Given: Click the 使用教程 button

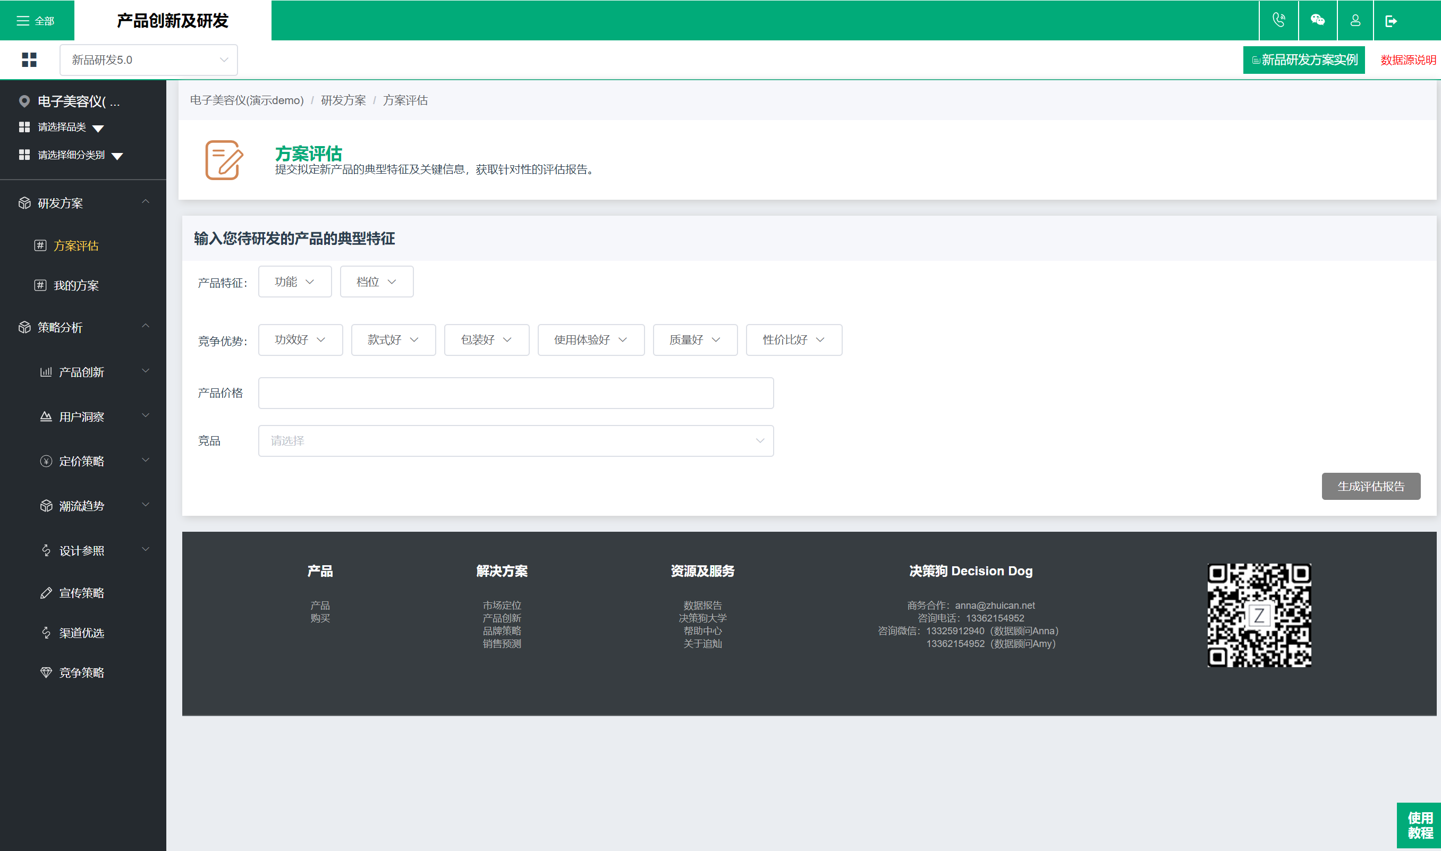Looking at the screenshot, I should click(1419, 825).
